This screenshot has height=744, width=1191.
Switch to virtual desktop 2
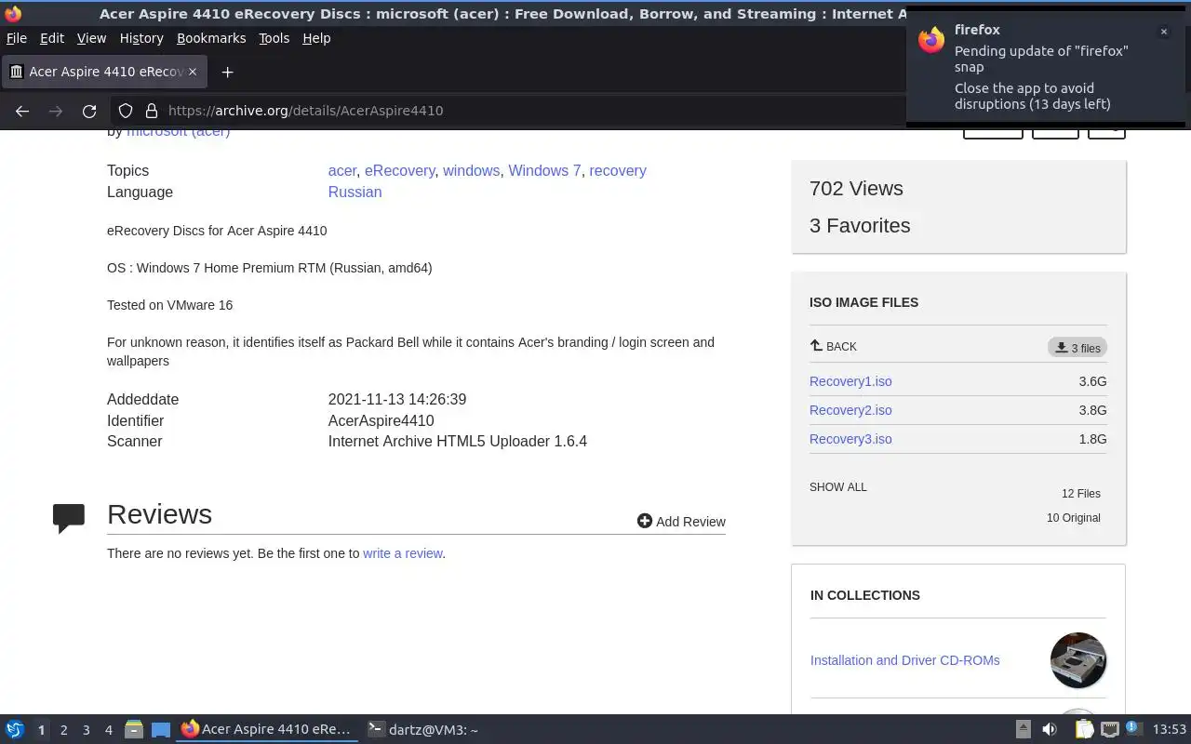pos(63,730)
